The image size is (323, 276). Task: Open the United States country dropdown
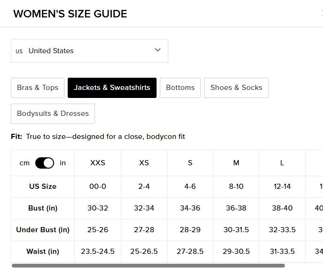pyautogui.click(x=89, y=51)
